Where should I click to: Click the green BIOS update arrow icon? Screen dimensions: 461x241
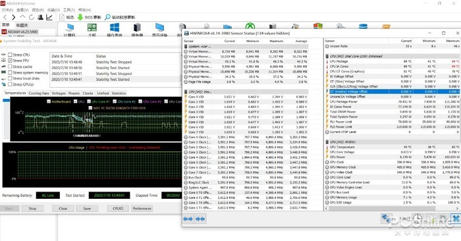pos(80,17)
